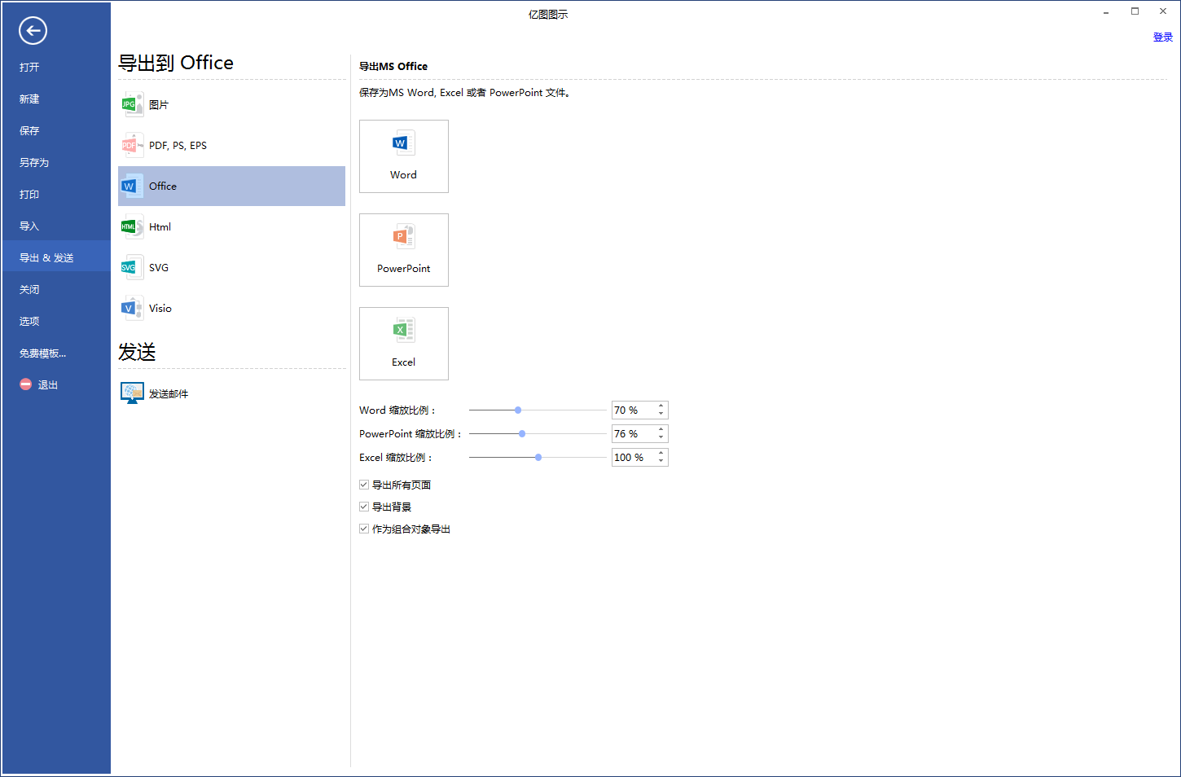Viewport: 1181px width, 777px height.
Task: Click the PowerPoint 缩放比例 slider handle
Action: pyautogui.click(x=522, y=434)
